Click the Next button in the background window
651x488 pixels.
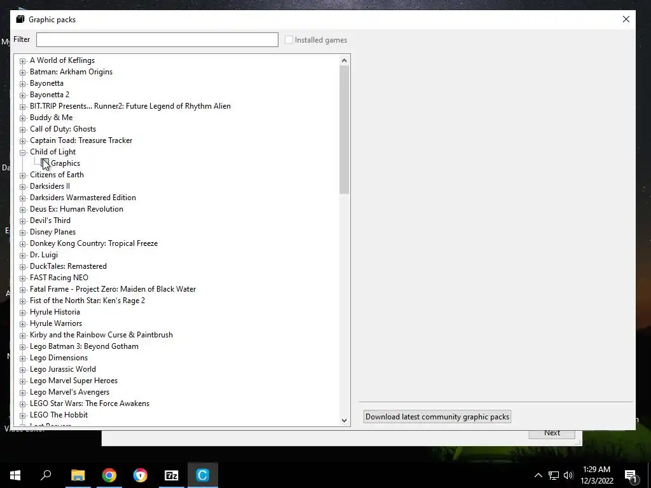(x=552, y=433)
